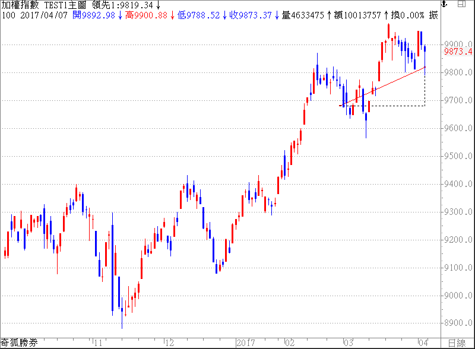Click the 100 period count value
Screen dimensions: 475x349
[8, 15]
